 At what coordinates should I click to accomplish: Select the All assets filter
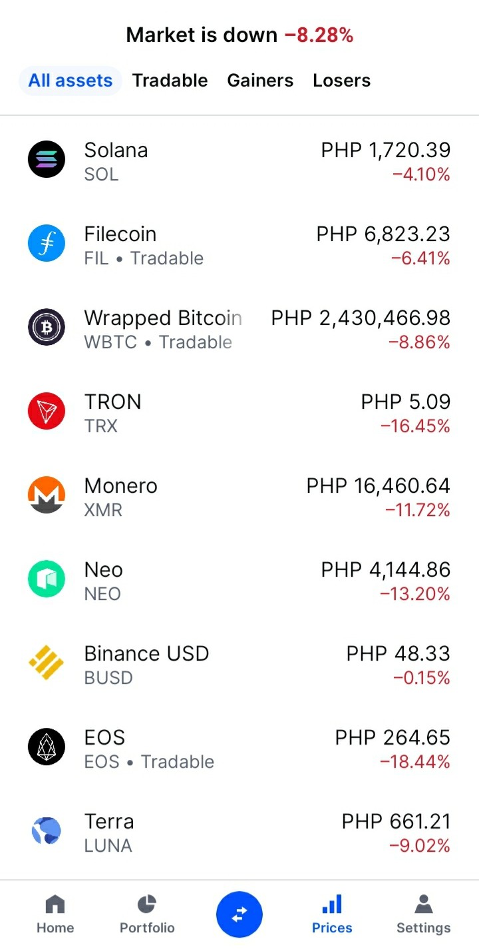pyautogui.click(x=71, y=81)
